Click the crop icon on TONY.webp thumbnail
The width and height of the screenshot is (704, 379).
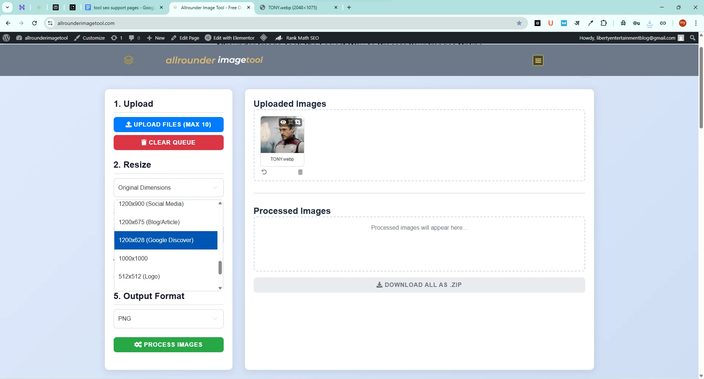298,122
